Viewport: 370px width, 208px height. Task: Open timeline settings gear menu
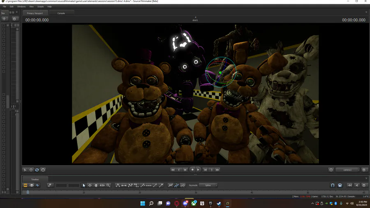pyautogui.click(x=364, y=185)
